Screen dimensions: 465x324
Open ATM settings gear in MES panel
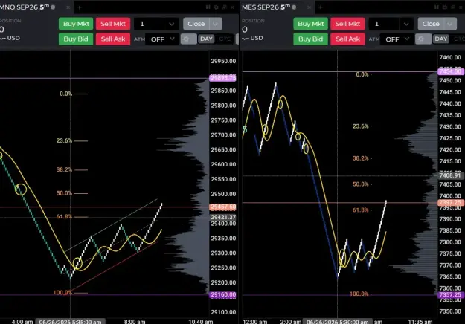tap(423, 39)
